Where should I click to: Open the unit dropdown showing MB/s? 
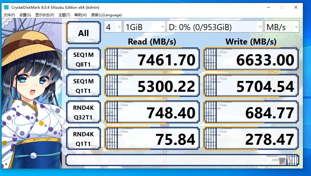coord(282,27)
